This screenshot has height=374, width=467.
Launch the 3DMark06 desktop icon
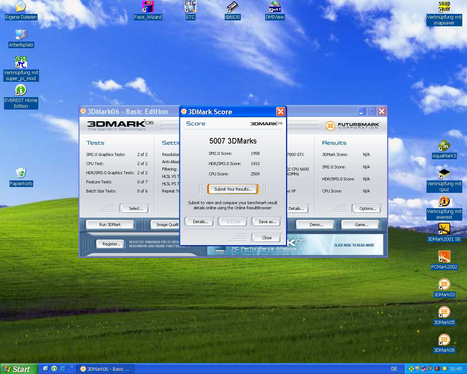pos(444,344)
